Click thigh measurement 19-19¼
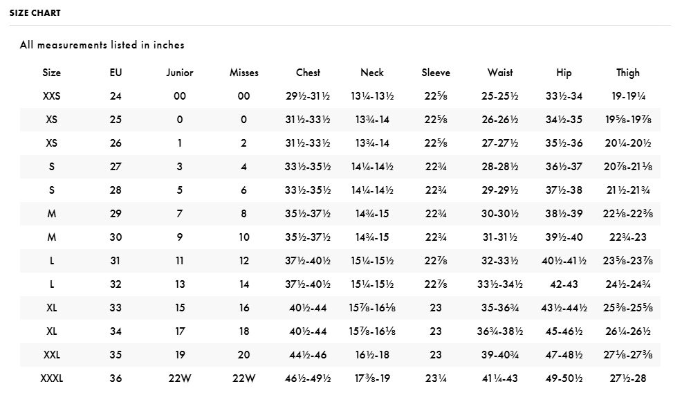The width and height of the screenshot is (682, 402). pyautogui.click(x=628, y=96)
